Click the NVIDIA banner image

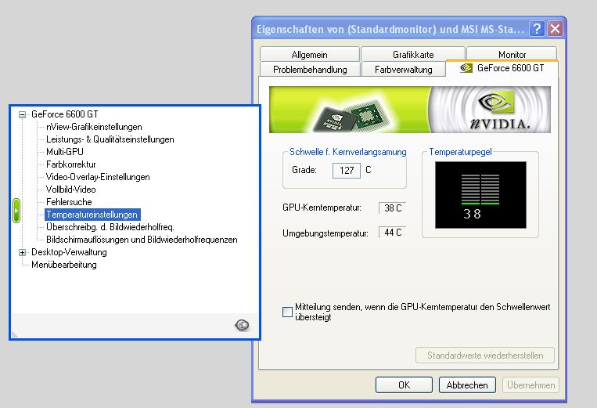(x=410, y=110)
